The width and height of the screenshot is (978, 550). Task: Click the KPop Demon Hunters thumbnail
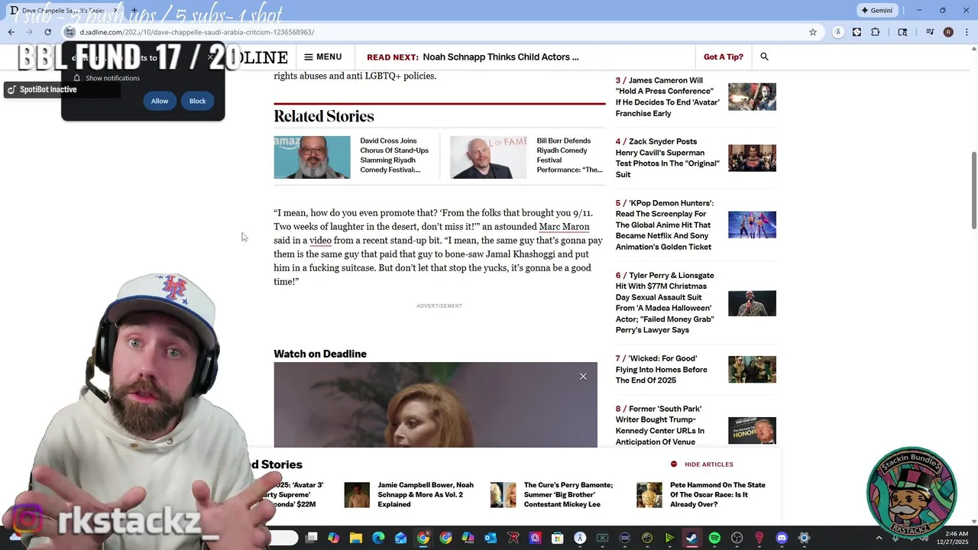pyautogui.click(x=752, y=225)
